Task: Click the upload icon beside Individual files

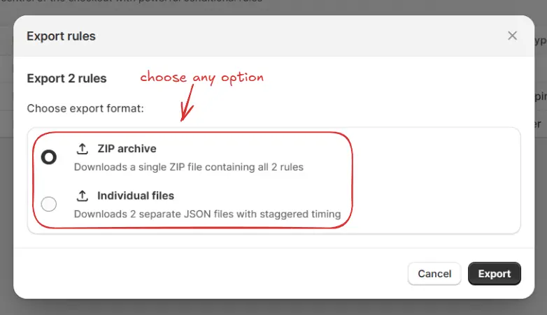Action: coord(83,196)
